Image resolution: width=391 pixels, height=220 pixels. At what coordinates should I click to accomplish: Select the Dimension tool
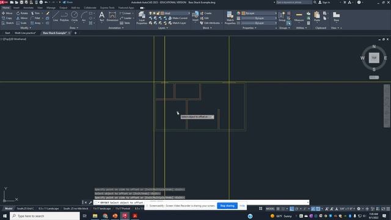click(x=112, y=16)
